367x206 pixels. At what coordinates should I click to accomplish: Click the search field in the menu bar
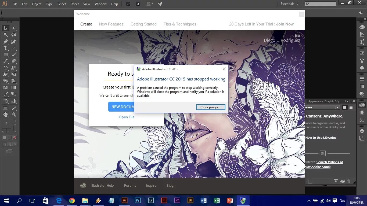[x=320, y=4]
